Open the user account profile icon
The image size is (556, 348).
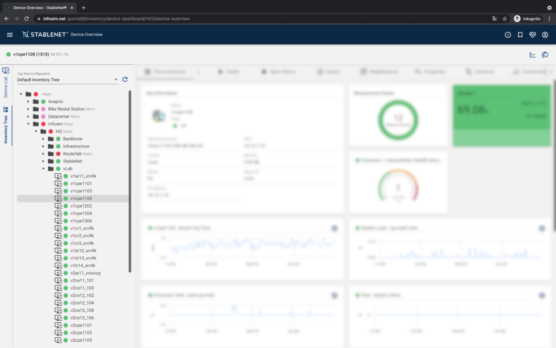(x=545, y=35)
